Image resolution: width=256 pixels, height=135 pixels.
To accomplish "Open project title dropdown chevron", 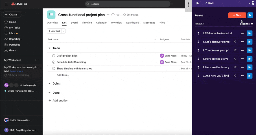I will (108, 15).
